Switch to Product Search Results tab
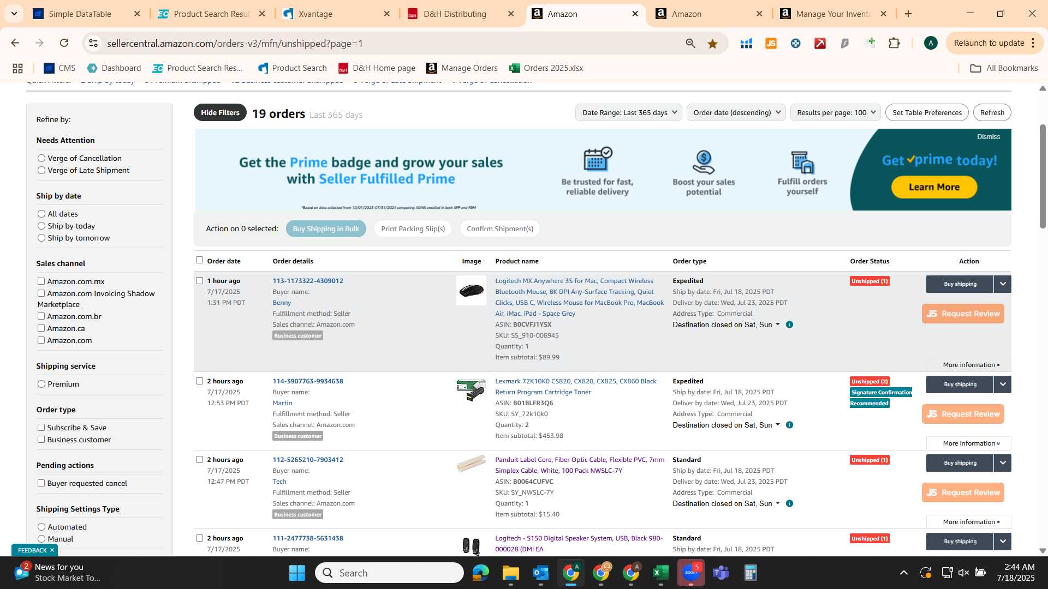Screen dimensions: 1048x589 click(211, 14)
